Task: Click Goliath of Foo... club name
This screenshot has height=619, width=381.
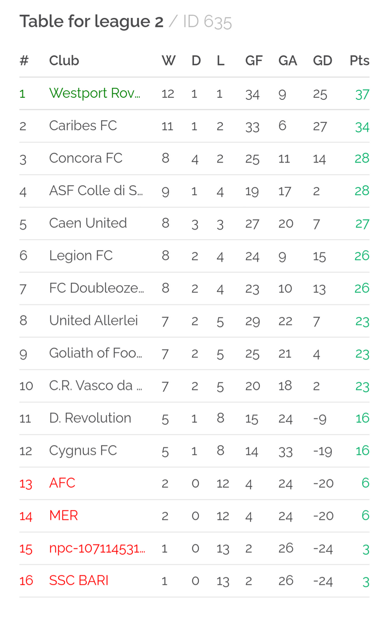Action: tap(96, 353)
